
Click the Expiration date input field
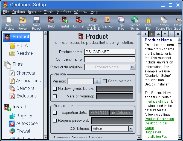coord(100,113)
